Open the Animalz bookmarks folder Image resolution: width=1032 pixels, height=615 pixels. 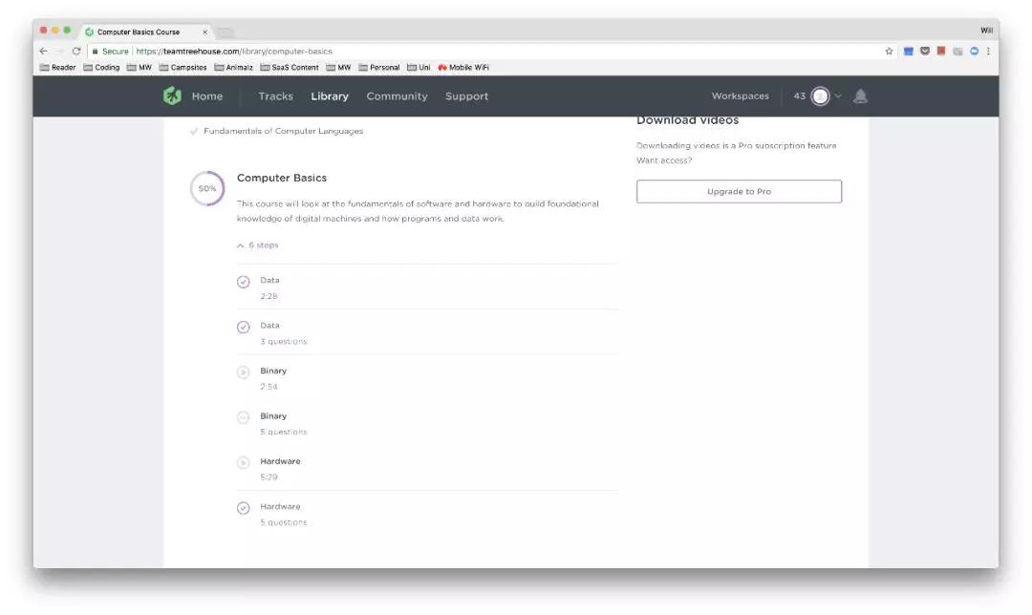pos(234,67)
